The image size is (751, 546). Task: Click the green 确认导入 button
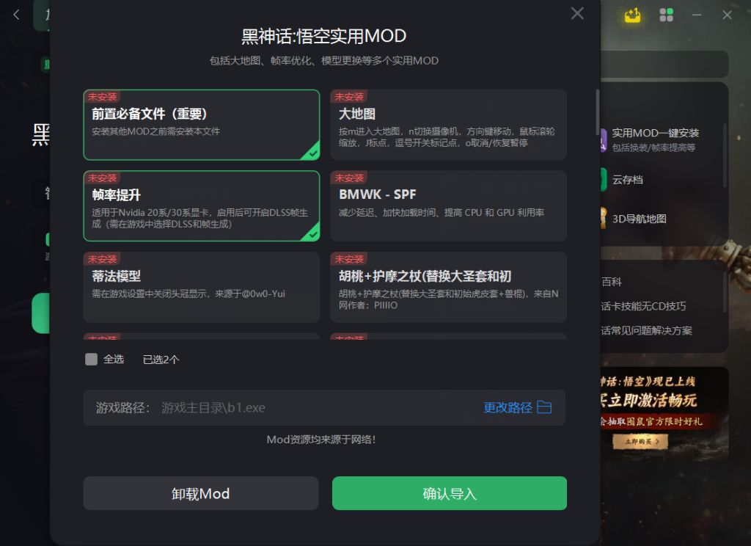point(450,493)
